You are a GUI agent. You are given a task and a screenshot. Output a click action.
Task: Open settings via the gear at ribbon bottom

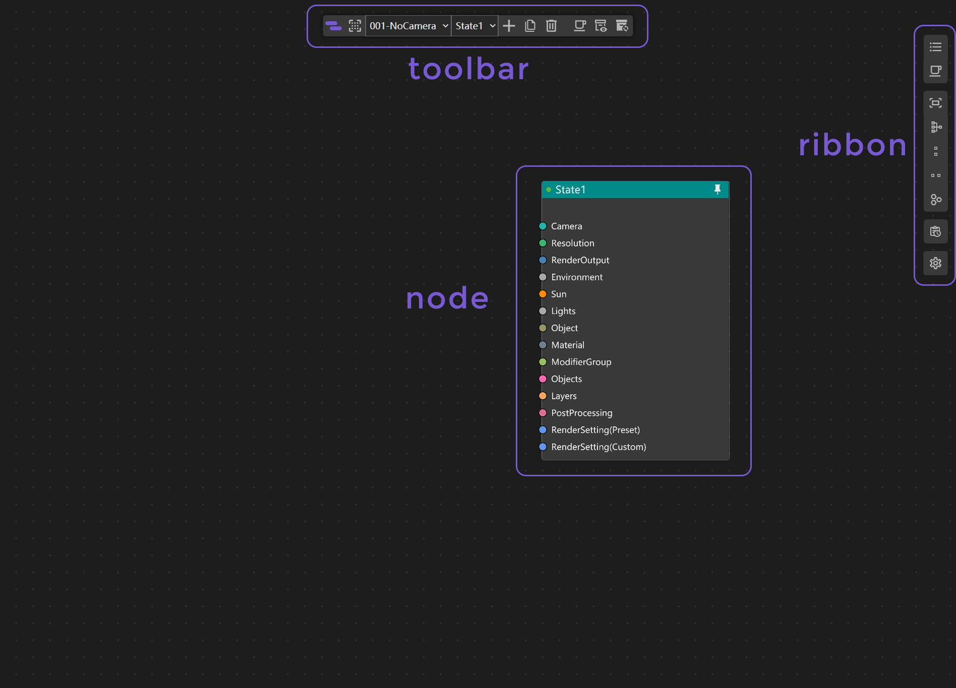[935, 263]
